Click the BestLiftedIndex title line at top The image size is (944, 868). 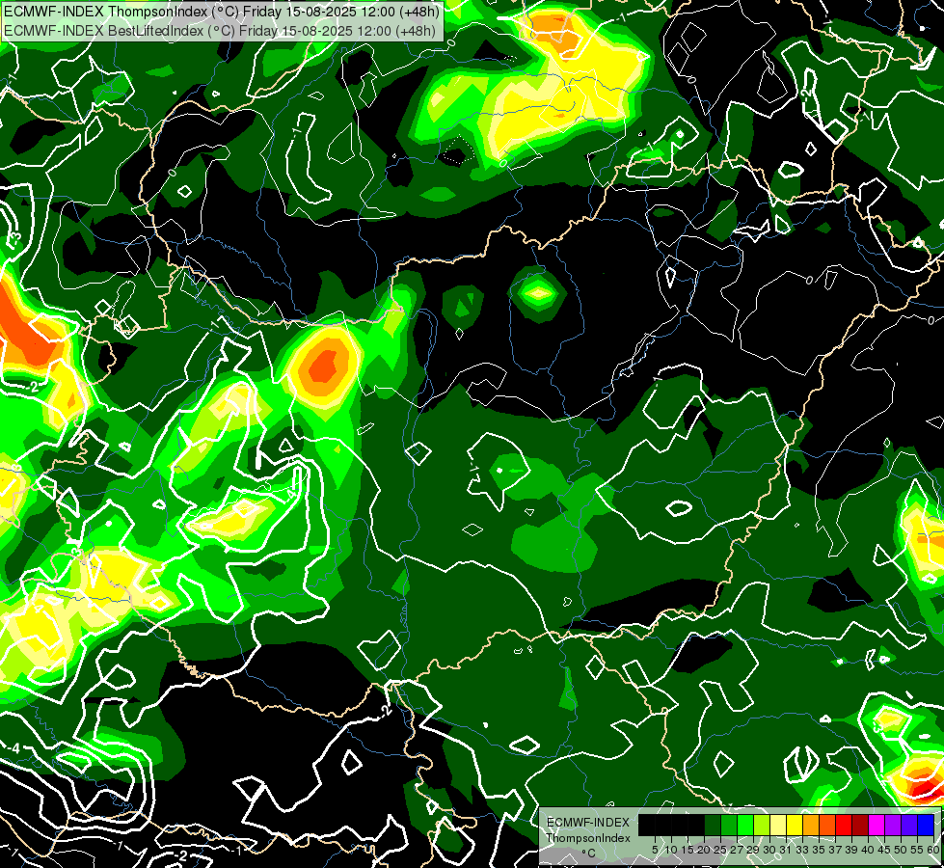point(220,30)
